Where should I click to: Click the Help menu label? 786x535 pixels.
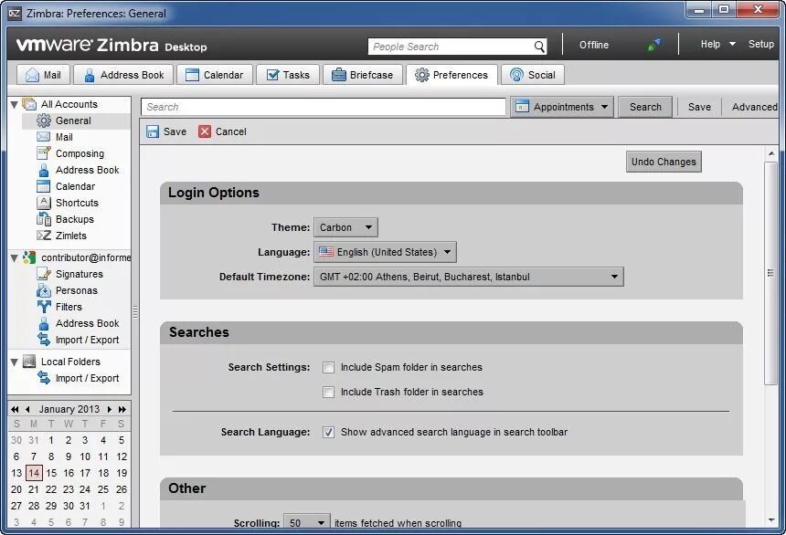[710, 44]
